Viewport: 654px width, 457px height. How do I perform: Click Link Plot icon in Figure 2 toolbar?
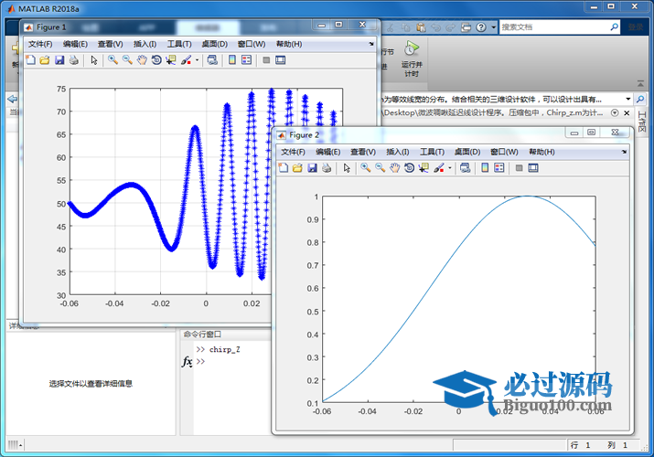465,168
